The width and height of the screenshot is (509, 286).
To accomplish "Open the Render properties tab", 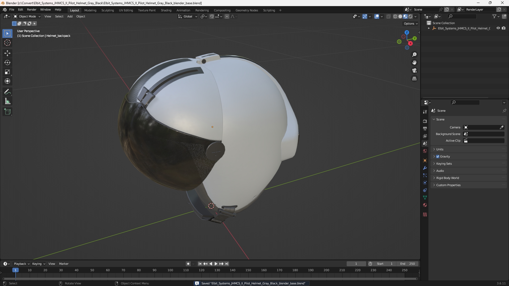I will [425, 121].
